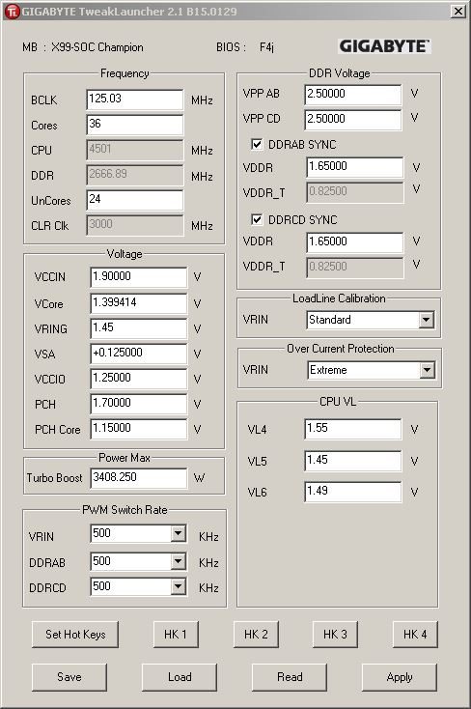Click the PCH Core voltage field
This screenshot has width=471, height=709.
click(138, 429)
